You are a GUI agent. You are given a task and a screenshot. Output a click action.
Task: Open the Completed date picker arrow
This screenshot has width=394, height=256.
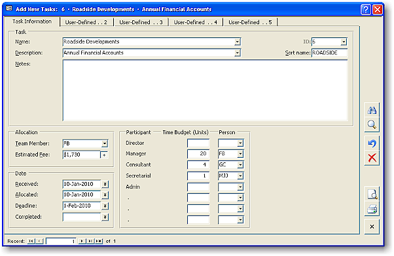tap(105, 217)
